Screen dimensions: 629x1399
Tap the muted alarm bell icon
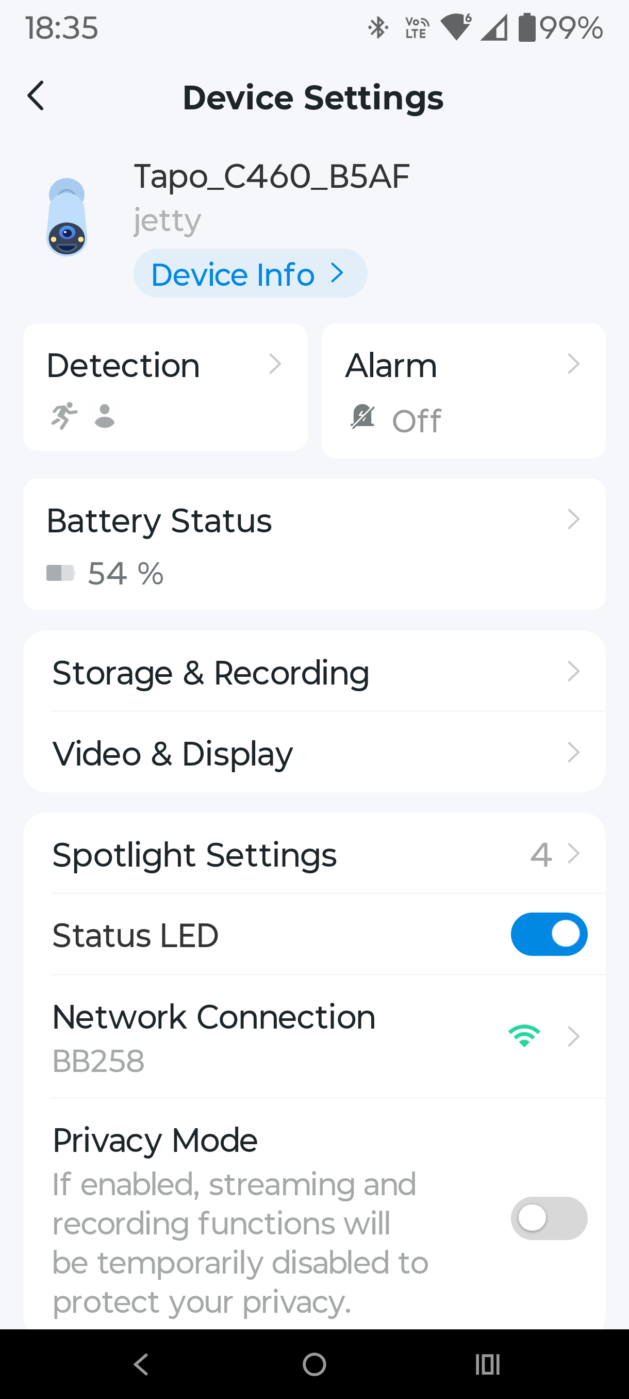362,417
